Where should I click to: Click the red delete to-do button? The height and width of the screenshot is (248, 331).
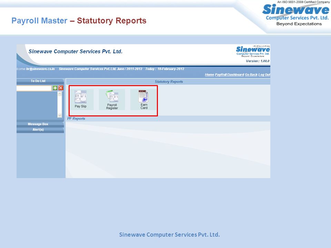pyautogui.click(x=61, y=88)
